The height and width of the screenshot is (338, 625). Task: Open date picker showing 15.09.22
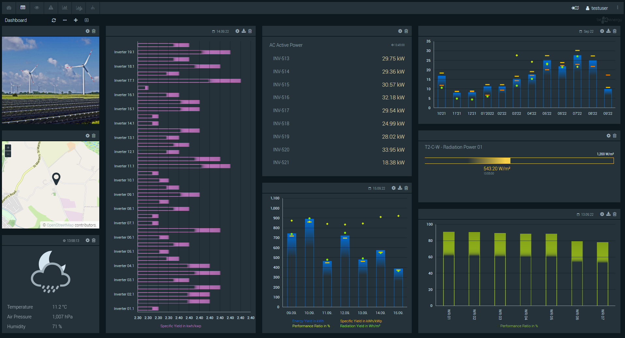point(377,188)
